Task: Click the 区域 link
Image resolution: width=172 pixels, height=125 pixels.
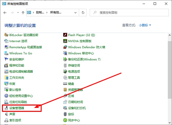Action: tap(71, 96)
